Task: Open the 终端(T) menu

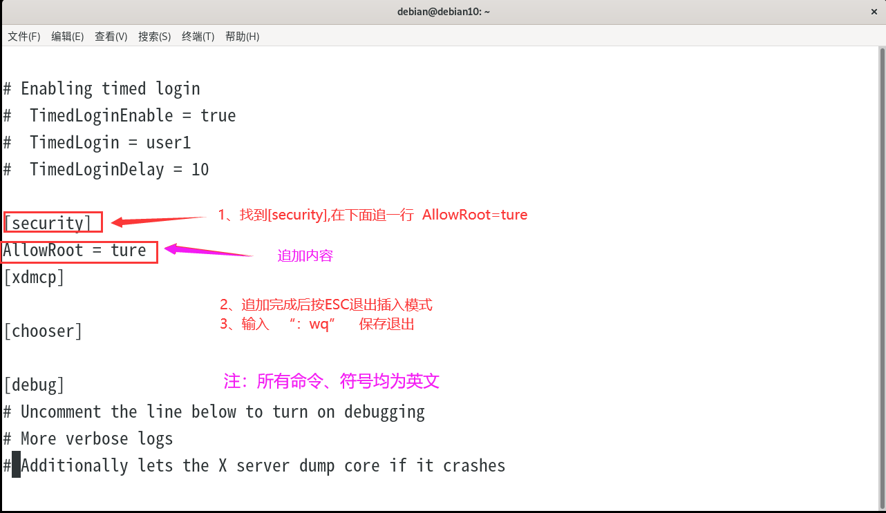Action: point(198,36)
